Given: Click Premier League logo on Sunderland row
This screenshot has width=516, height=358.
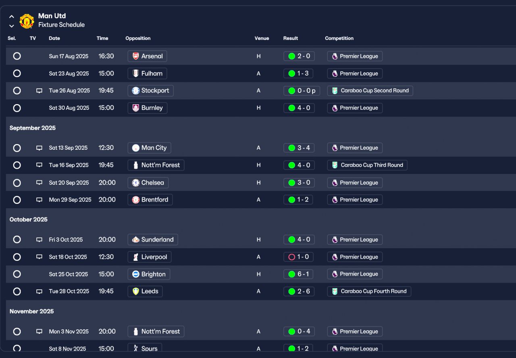Looking at the screenshot, I should [335, 240].
